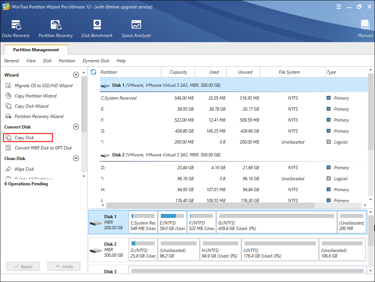Open the View menu

31,61
